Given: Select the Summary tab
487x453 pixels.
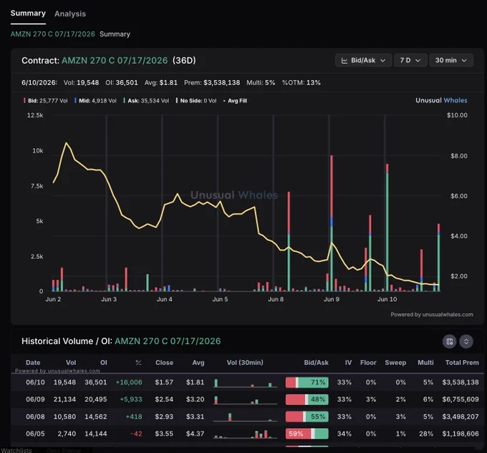Looking at the screenshot, I should click(28, 14).
